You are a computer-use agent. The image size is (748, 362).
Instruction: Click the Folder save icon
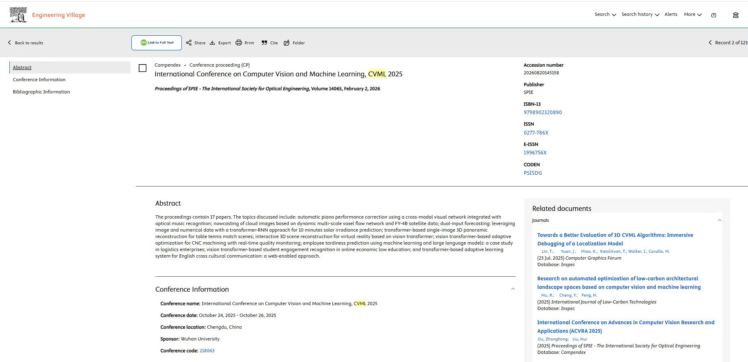(287, 43)
